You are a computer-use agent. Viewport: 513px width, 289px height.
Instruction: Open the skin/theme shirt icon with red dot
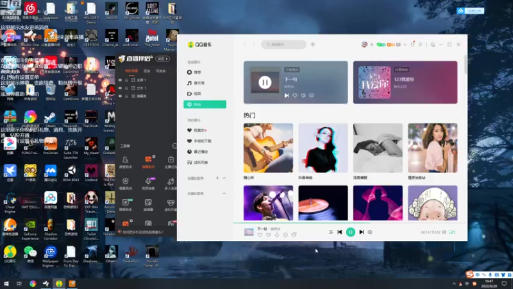click(412, 44)
